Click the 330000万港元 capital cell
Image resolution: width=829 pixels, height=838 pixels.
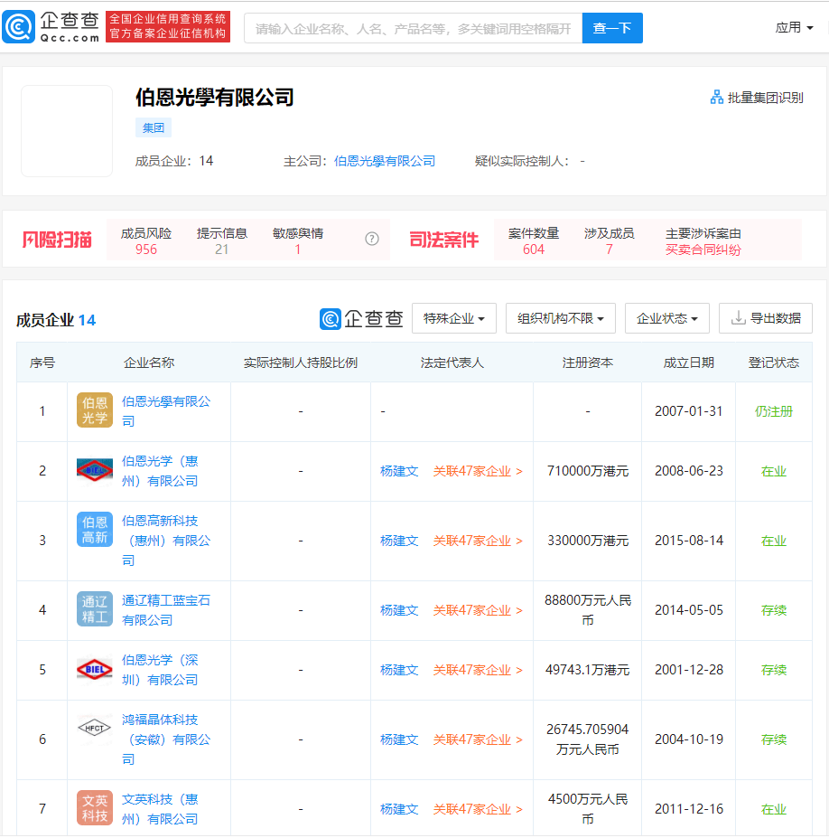[x=587, y=541]
